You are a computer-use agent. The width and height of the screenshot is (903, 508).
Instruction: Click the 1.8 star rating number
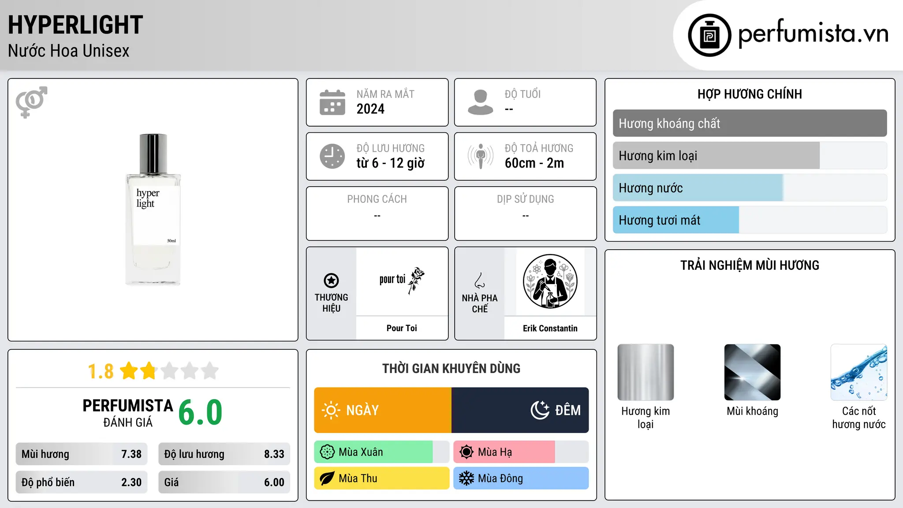tap(101, 371)
